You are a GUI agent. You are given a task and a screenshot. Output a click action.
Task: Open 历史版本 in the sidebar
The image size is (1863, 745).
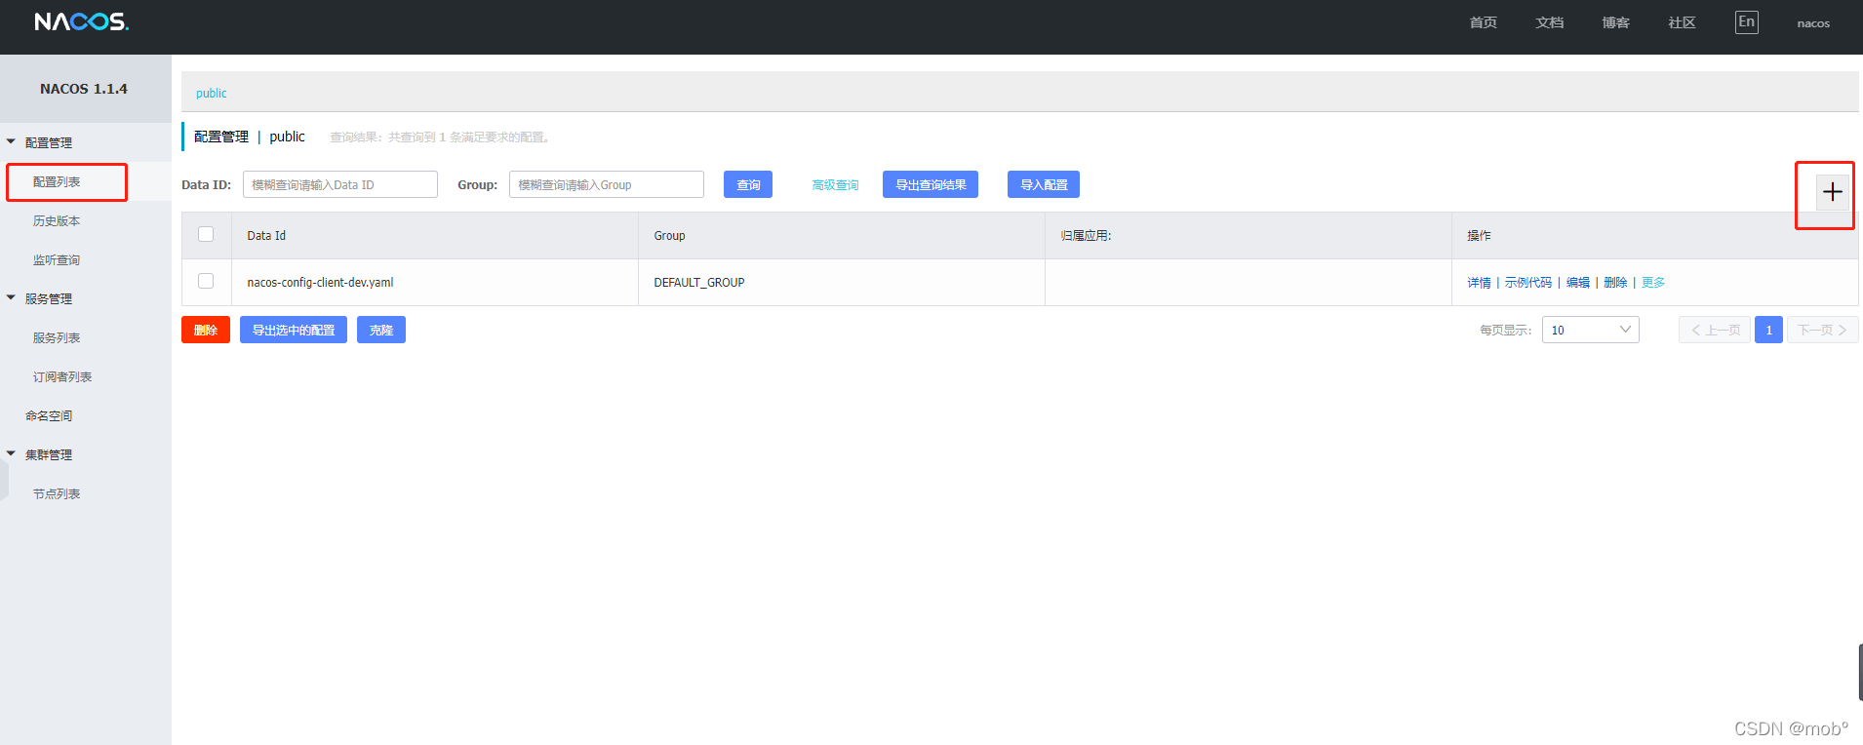57,220
